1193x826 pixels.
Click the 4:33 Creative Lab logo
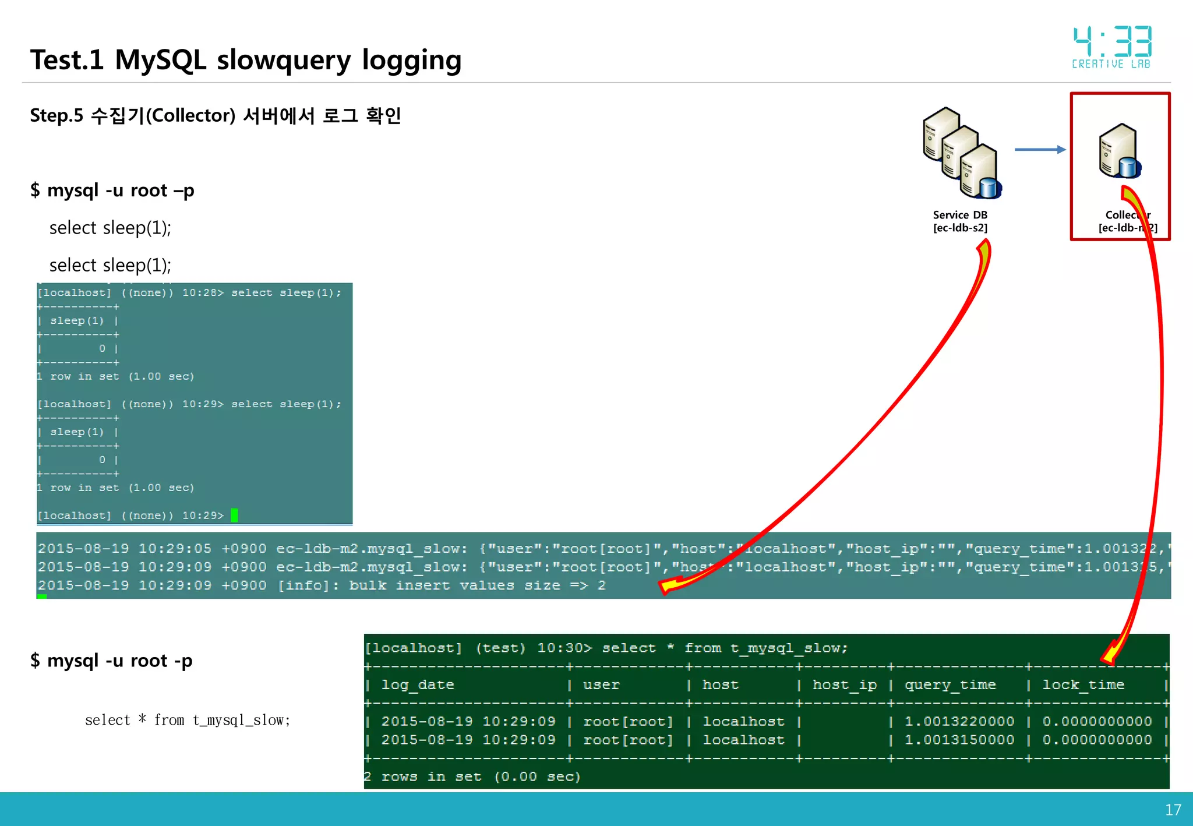(1112, 47)
